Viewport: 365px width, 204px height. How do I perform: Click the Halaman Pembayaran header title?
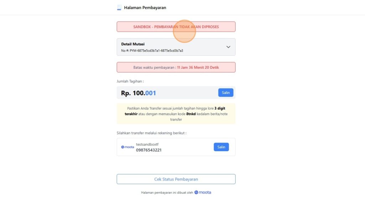(145, 8)
